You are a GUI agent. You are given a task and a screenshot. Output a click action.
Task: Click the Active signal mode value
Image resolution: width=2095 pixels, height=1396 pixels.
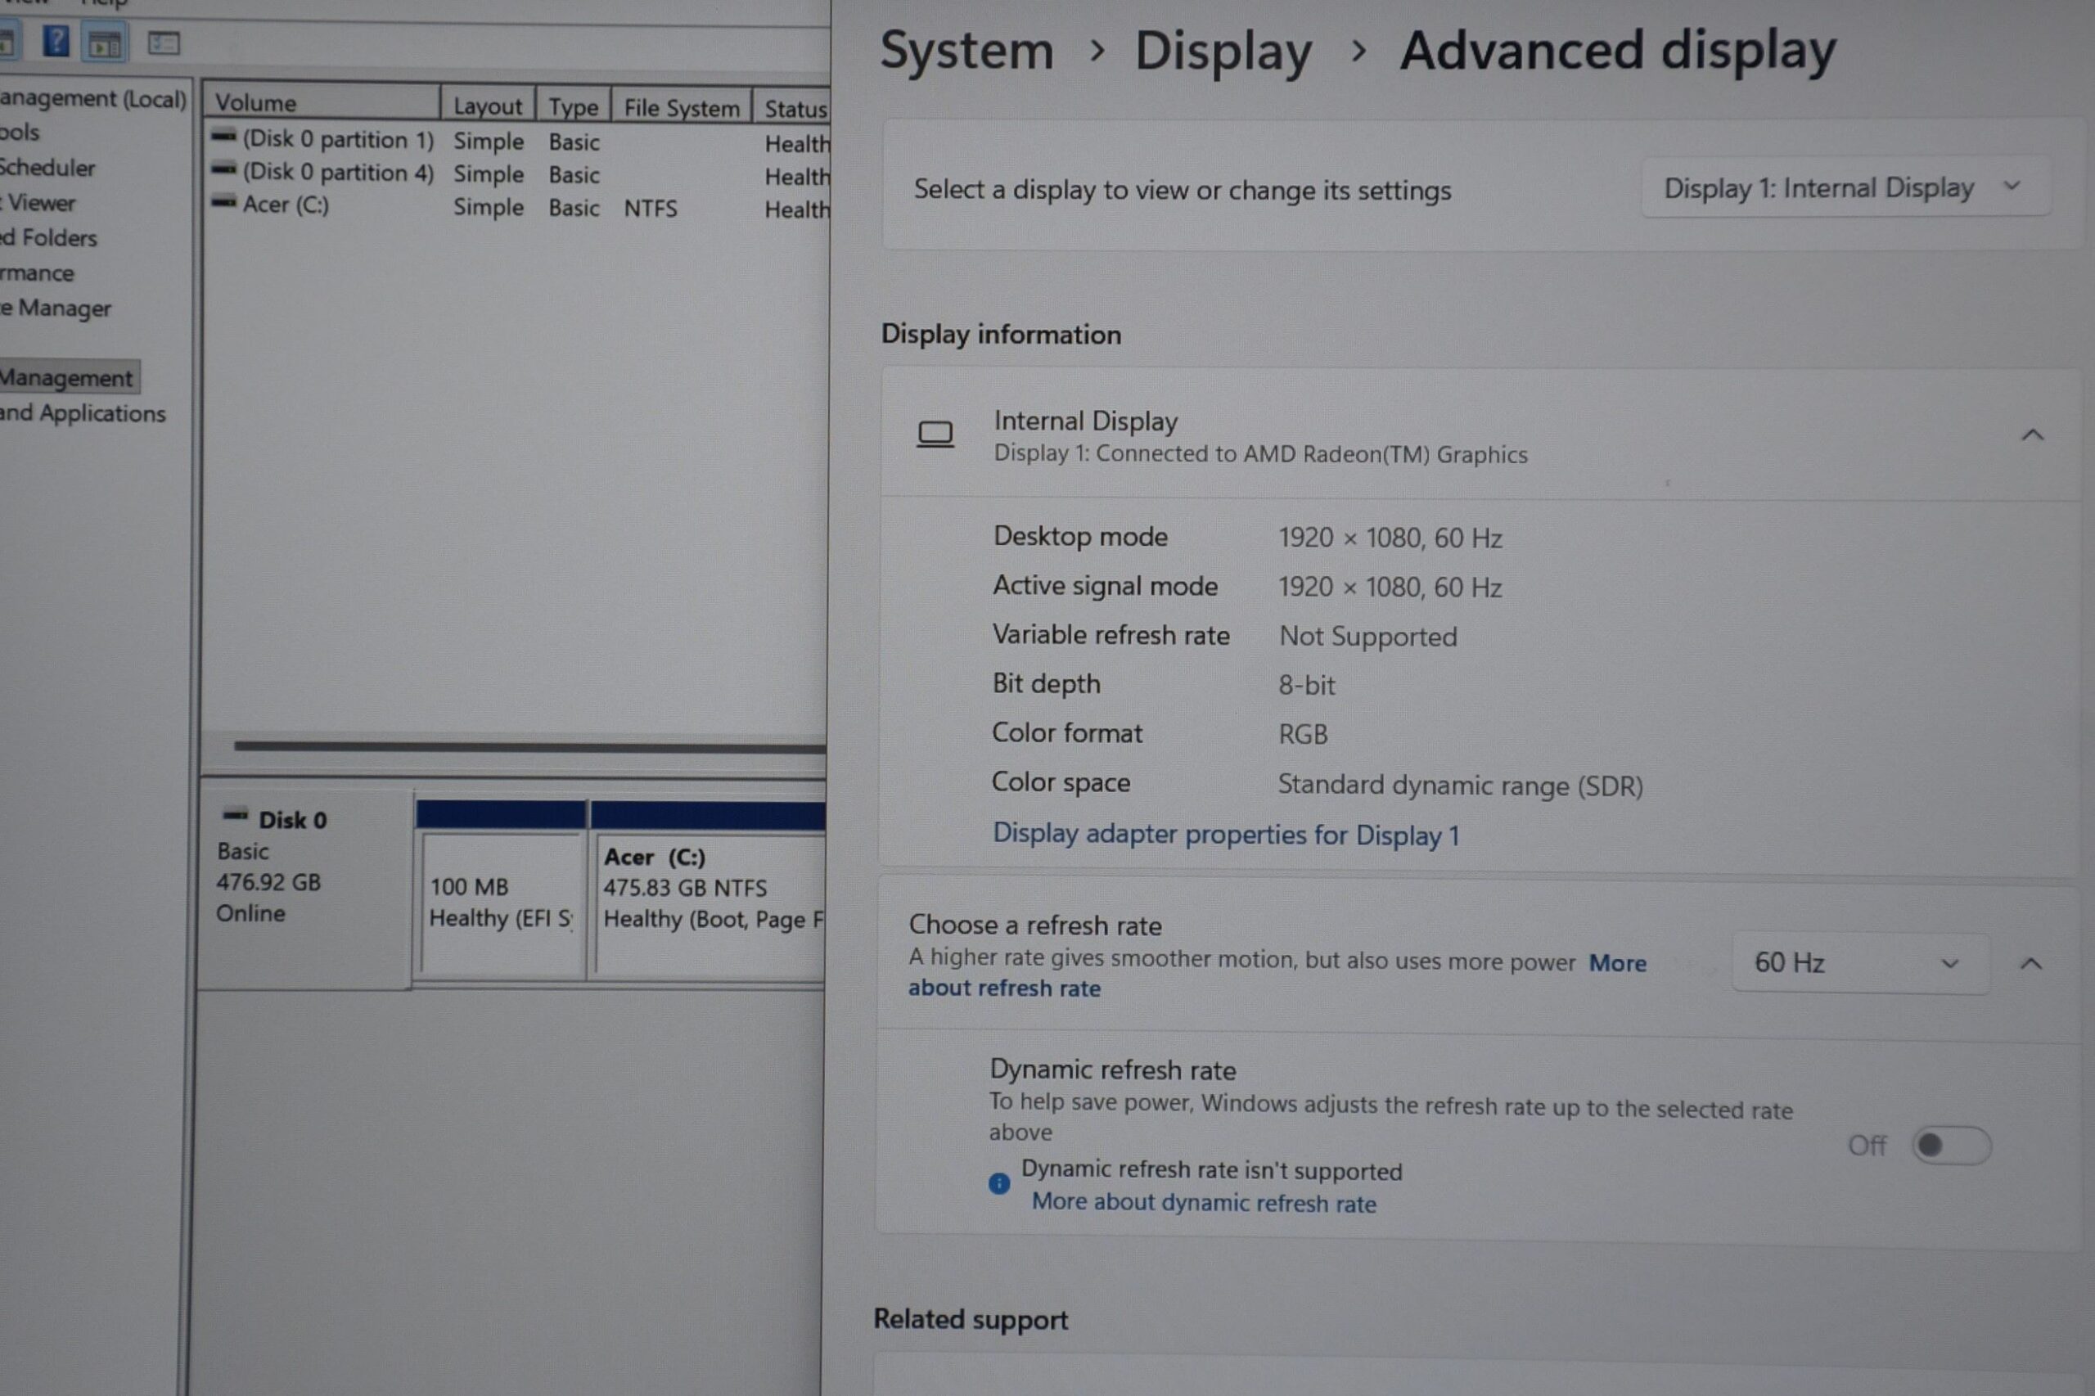click(x=1390, y=588)
